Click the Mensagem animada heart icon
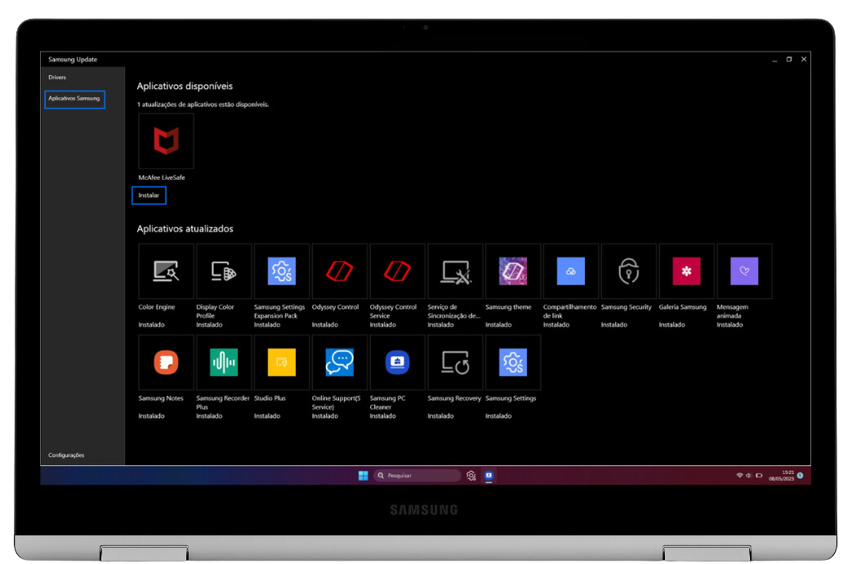852x564 pixels. (x=744, y=271)
